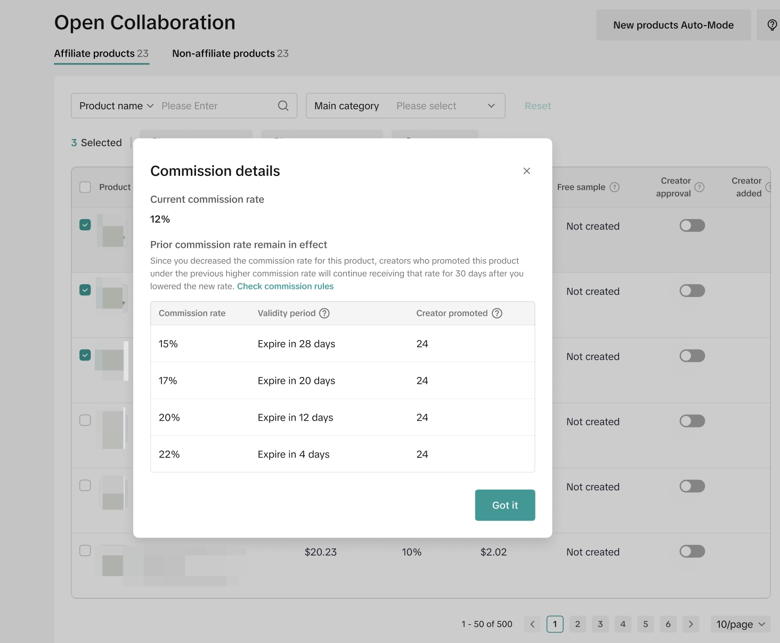Toggle the select-all Product checkbox
Viewport: 780px width, 643px height.
(85, 187)
